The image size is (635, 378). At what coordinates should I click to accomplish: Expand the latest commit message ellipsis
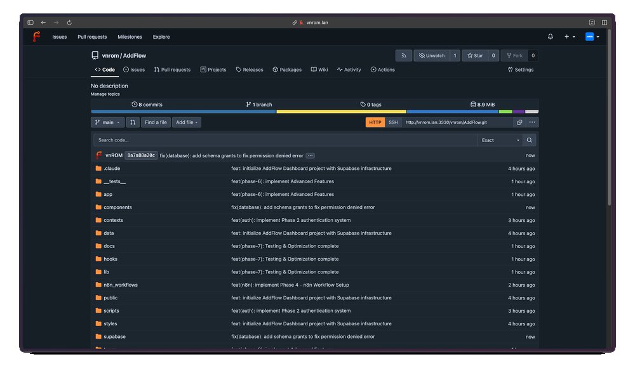311,155
